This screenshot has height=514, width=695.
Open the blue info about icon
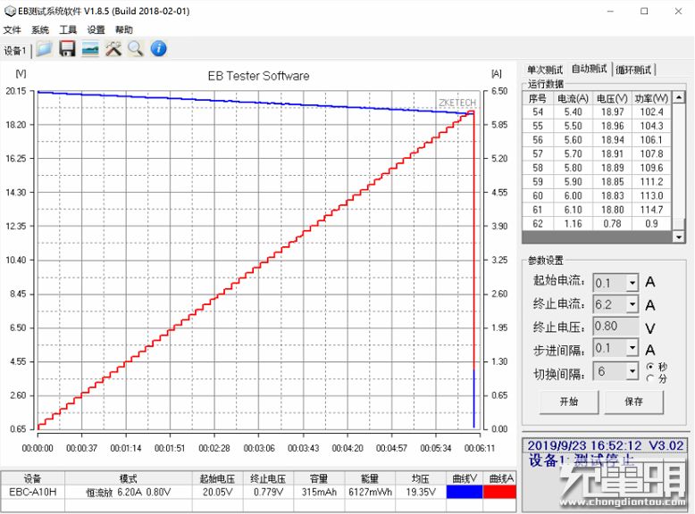[159, 49]
